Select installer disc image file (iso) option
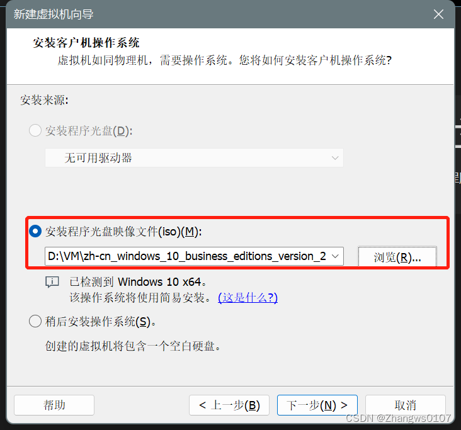Image resolution: width=461 pixels, height=430 pixels. pos(35,231)
